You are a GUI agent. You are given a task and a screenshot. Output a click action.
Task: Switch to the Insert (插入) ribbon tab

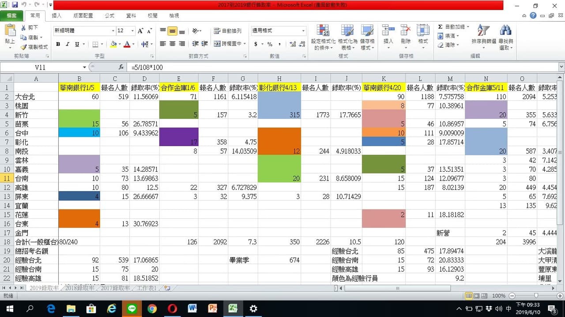point(56,15)
